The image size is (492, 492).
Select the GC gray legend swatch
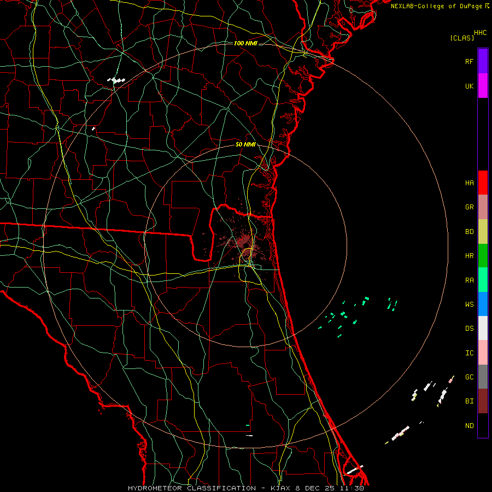click(x=483, y=377)
